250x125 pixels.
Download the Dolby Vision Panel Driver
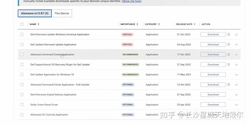[213, 105]
